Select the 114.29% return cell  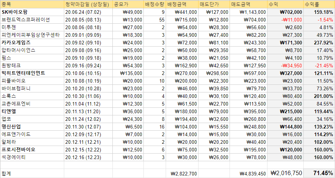click(x=319, y=134)
